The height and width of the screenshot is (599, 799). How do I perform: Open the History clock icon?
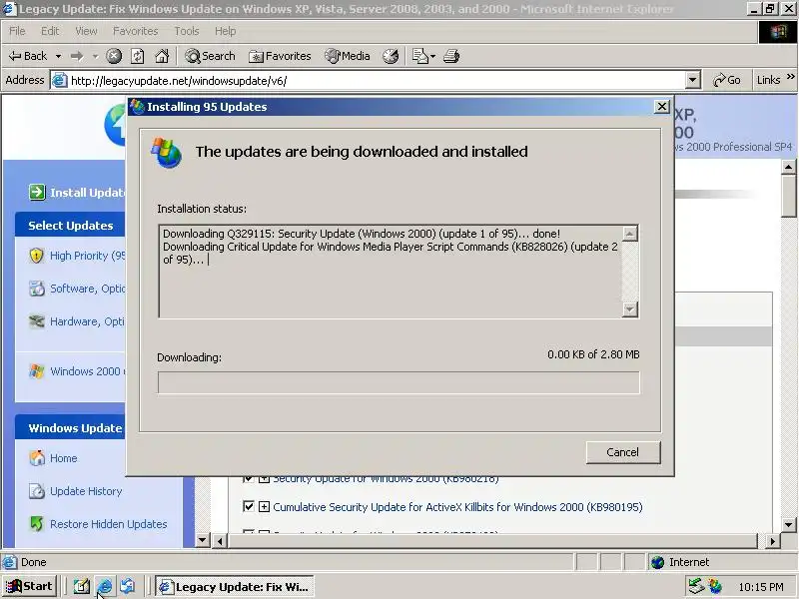(x=391, y=56)
